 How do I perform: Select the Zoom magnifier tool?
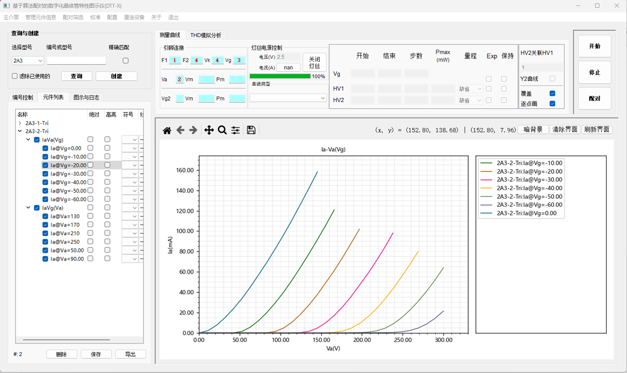coord(222,130)
